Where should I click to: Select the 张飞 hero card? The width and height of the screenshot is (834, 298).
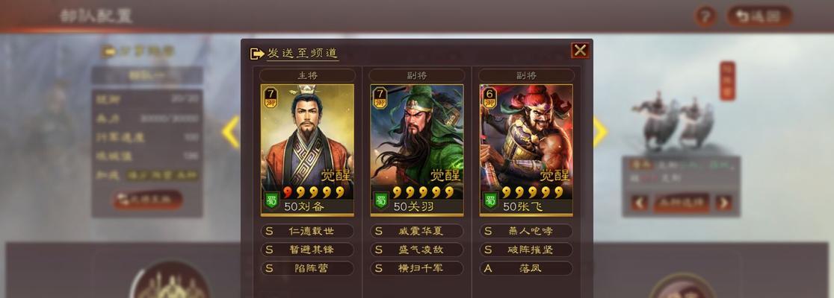(x=526, y=150)
